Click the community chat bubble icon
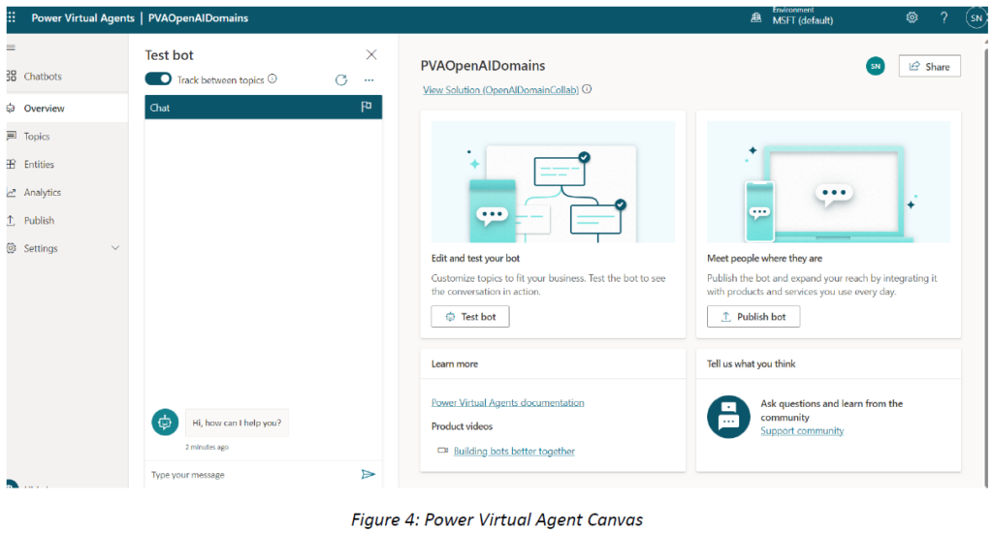 pyautogui.click(x=728, y=417)
